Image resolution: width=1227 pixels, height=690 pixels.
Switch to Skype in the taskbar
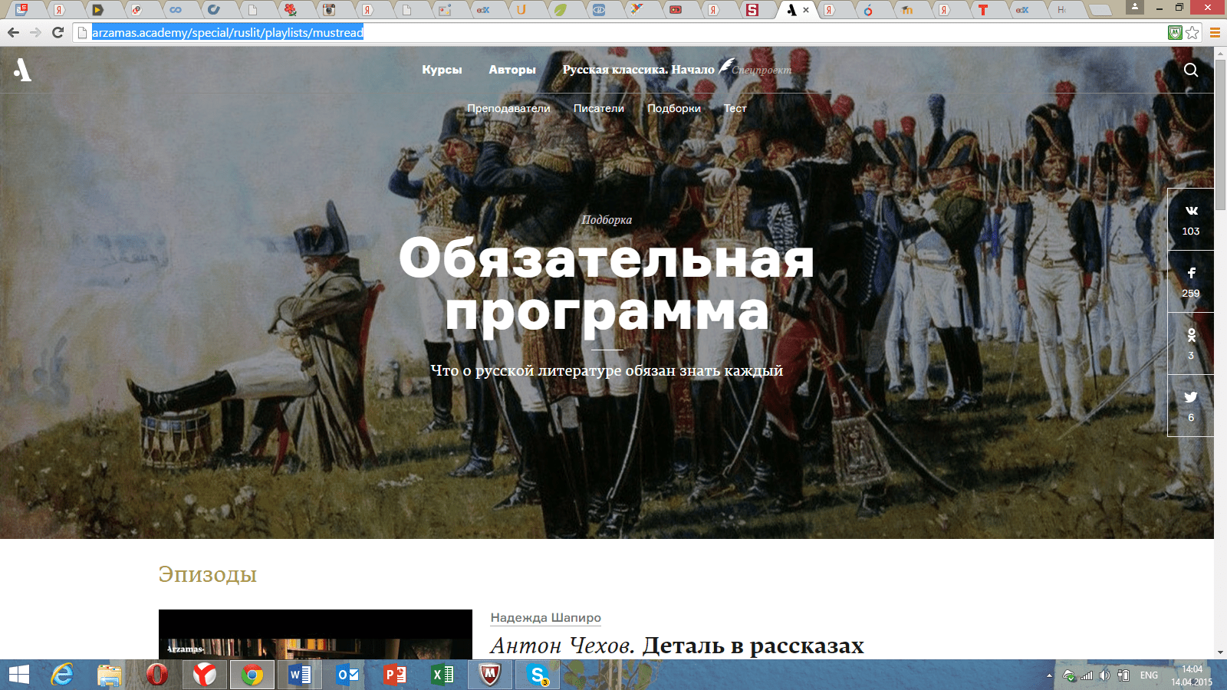coord(538,675)
